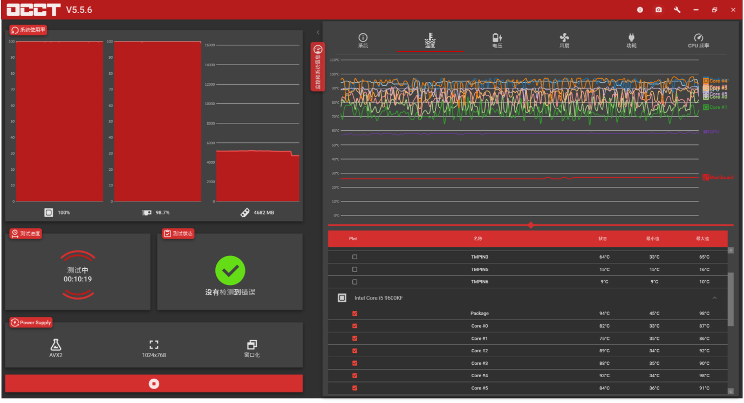Open the CPU frequency tab

point(699,40)
